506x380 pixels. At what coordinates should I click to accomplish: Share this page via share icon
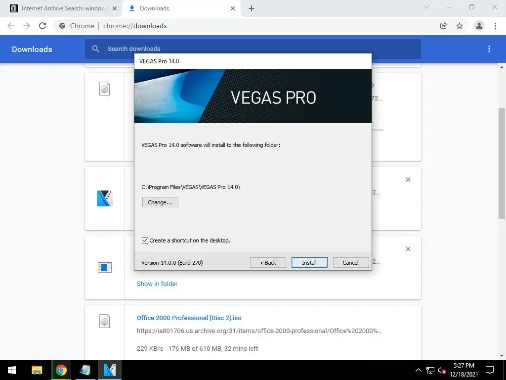click(443, 26)
